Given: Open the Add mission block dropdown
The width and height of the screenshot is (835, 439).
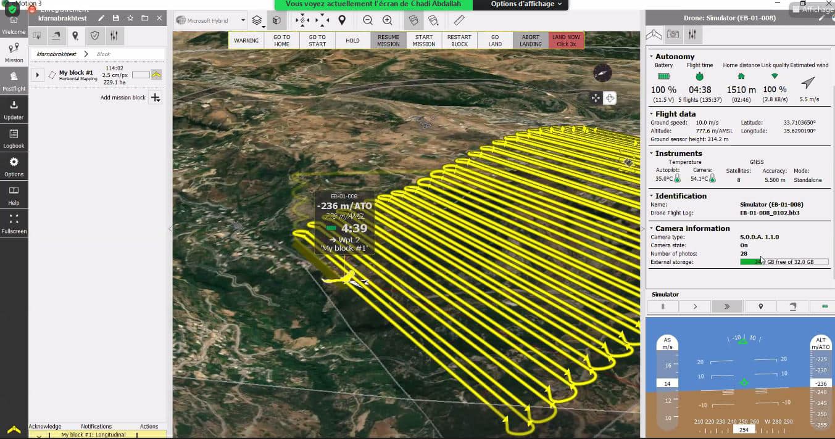Looking at the screenshot, I should click(x=156, y=97).
